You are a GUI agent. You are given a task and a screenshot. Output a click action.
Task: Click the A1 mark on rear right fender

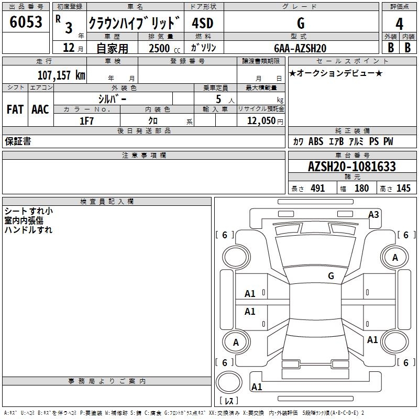(x=372, y=340)
